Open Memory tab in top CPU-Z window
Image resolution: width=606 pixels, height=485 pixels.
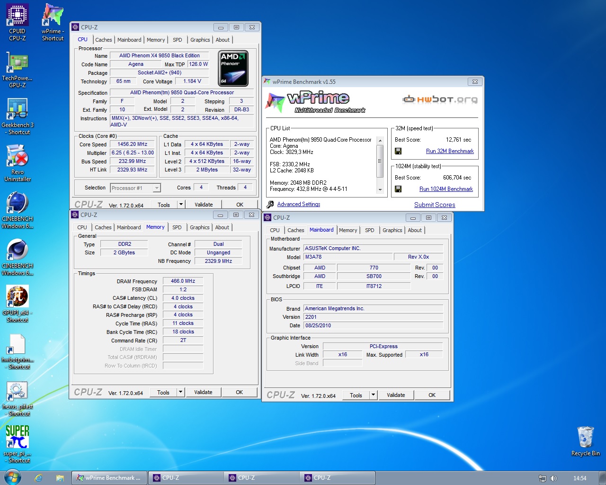(156, 40)
